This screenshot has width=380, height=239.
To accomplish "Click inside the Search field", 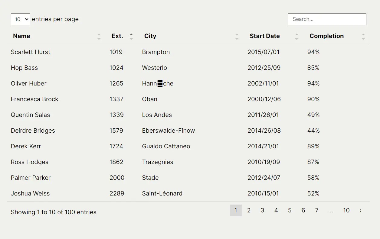I will 327,19.
